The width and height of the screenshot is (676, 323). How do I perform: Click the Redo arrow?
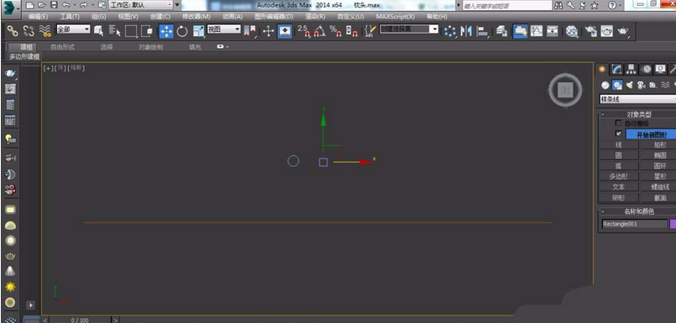(x=84, y=5)
